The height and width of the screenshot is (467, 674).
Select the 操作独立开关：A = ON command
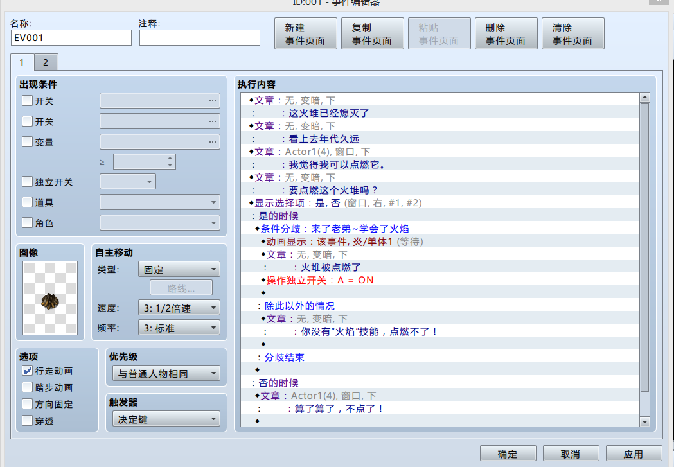point(439,281)
